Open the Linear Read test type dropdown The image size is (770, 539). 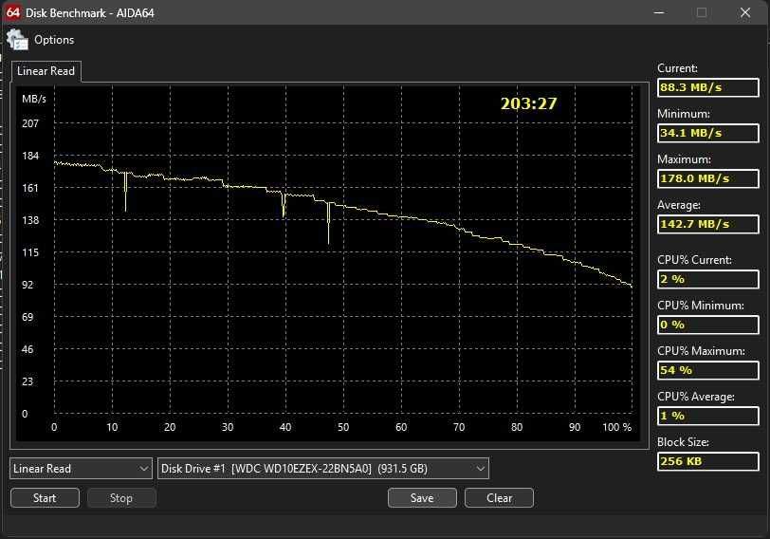81,469
